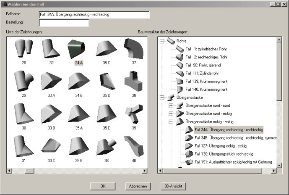The width and height of the screenshot is (289, 195).
Task: Click the Fall 1 cylindrical pipe icon
Action: point(180,49)
